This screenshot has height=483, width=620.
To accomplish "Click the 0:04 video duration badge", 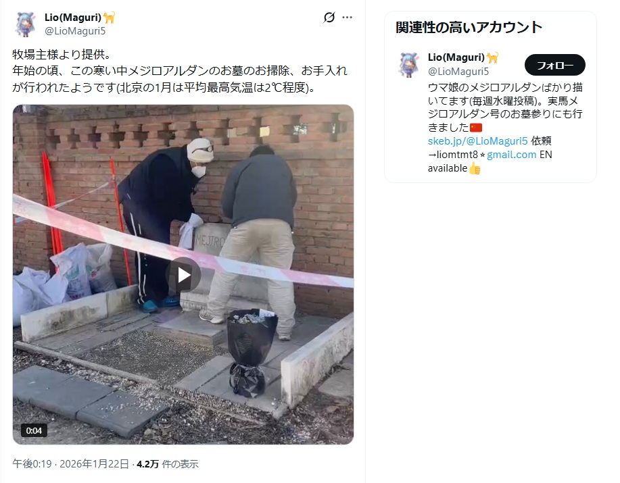I will point(34,430).
